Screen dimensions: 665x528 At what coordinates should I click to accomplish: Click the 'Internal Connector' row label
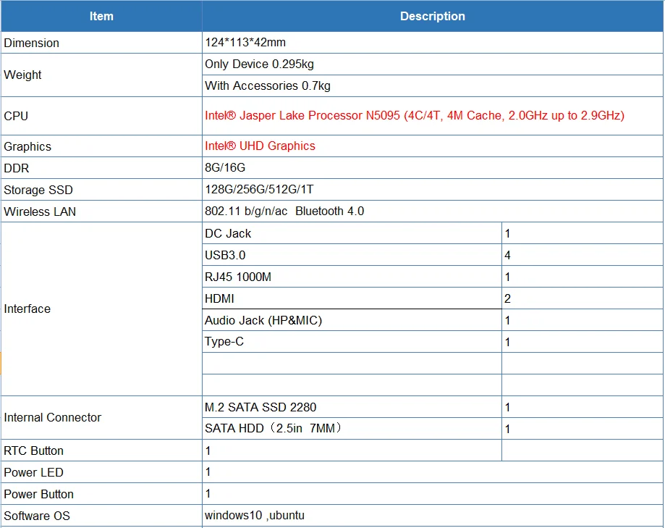coord(53,417)
